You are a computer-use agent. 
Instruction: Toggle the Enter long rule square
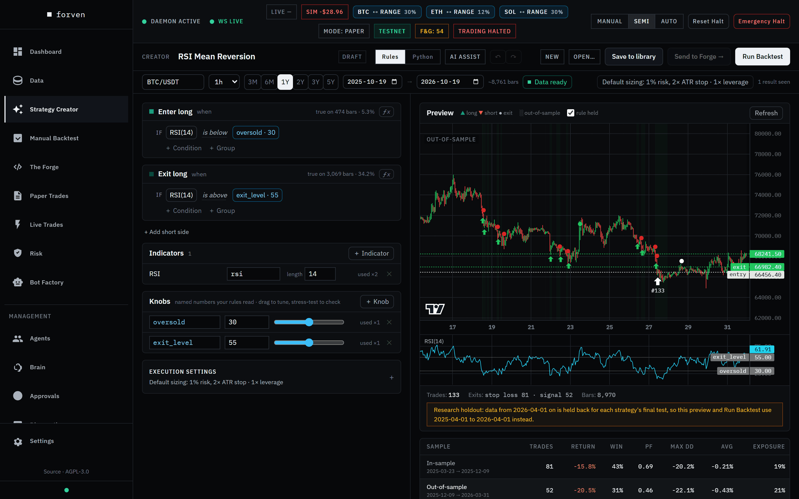[151, 111]
